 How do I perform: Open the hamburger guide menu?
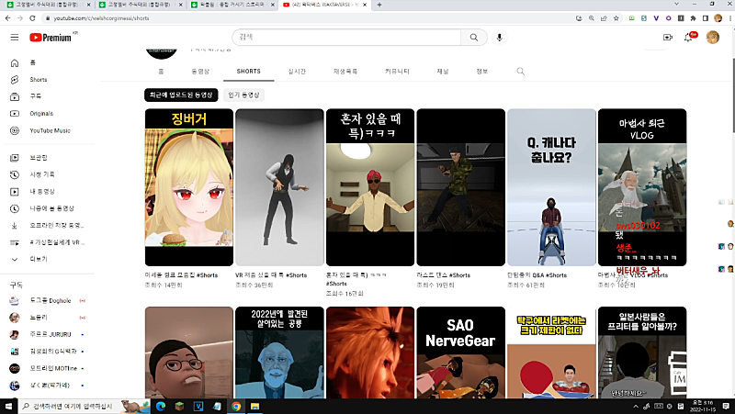click(x=14, y=38)
